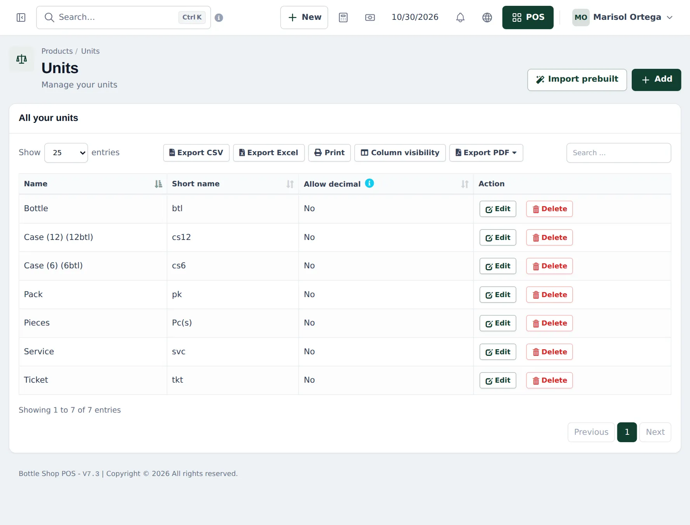This screenshot has width=690, height=525.
Task: Select the Ticket name cell
Action: 93,380
